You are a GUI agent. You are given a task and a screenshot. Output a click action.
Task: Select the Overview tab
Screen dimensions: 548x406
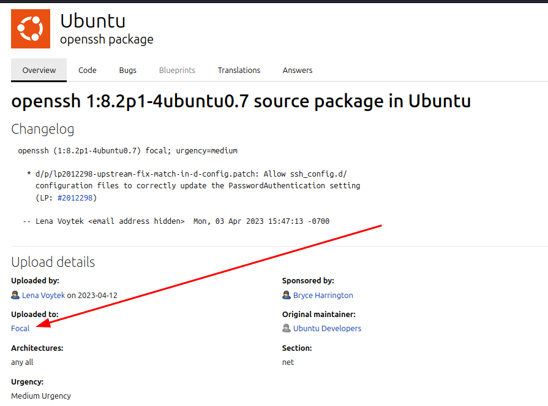(x=39, y=71)
